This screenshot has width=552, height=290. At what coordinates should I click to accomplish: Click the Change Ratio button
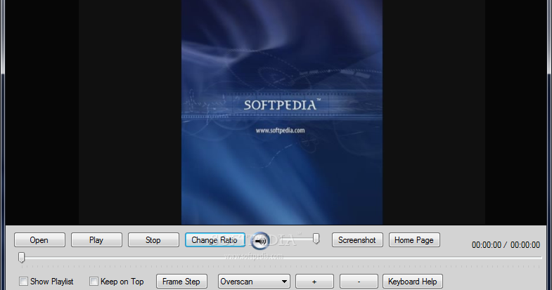214,239
